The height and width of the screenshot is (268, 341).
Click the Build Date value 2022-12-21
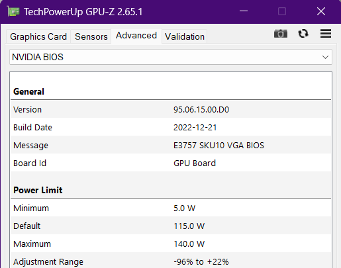point(195,128)
